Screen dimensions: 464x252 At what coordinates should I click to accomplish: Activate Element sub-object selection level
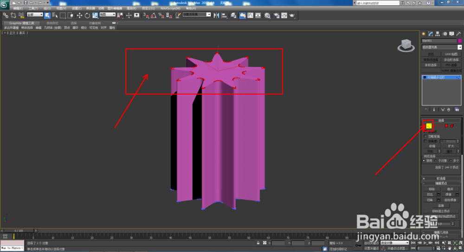(x=452, y=126)
